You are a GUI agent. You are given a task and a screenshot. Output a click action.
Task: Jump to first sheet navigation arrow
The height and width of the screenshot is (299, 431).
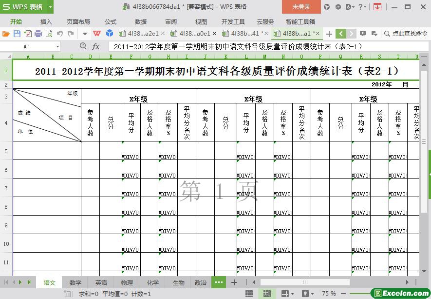[x=6, y=282]
